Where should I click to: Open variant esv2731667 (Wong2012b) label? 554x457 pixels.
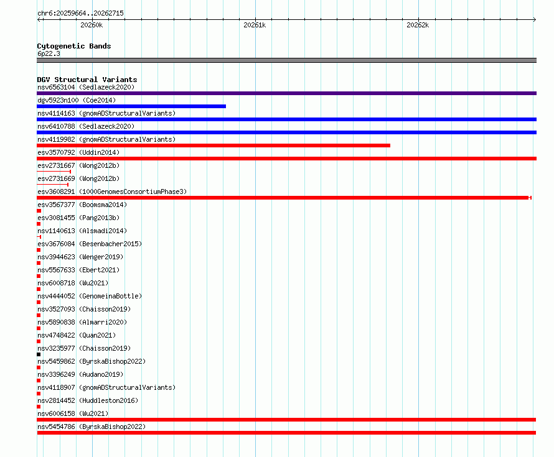[78, 165]
